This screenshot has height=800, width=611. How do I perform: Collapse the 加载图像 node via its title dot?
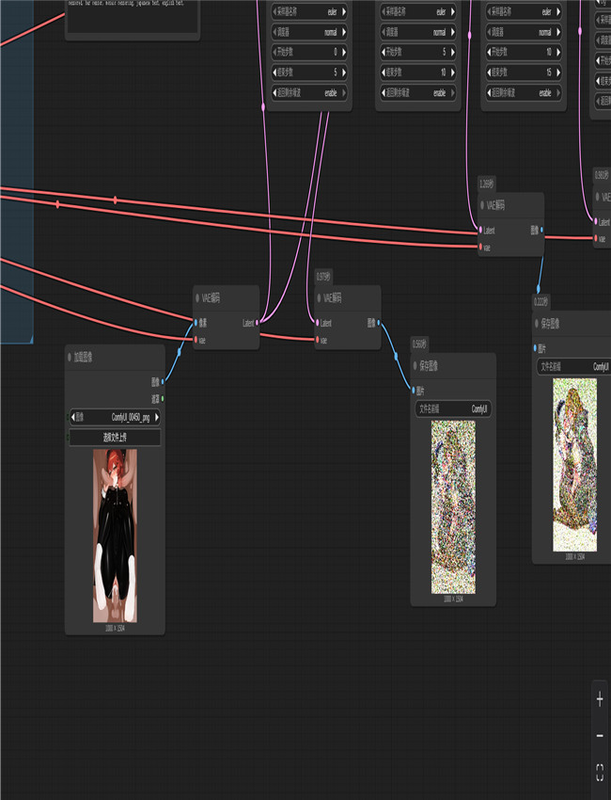tap(71, 358)
